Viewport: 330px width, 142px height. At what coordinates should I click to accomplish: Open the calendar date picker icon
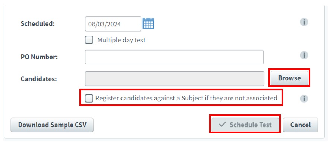coord(148,23)
